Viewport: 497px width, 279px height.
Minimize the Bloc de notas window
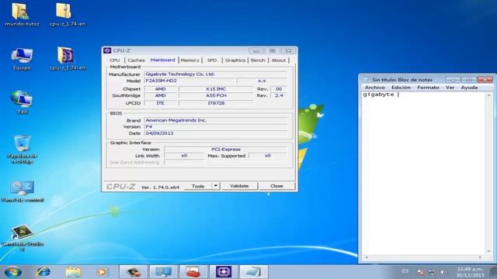click(x=453, y=80)
